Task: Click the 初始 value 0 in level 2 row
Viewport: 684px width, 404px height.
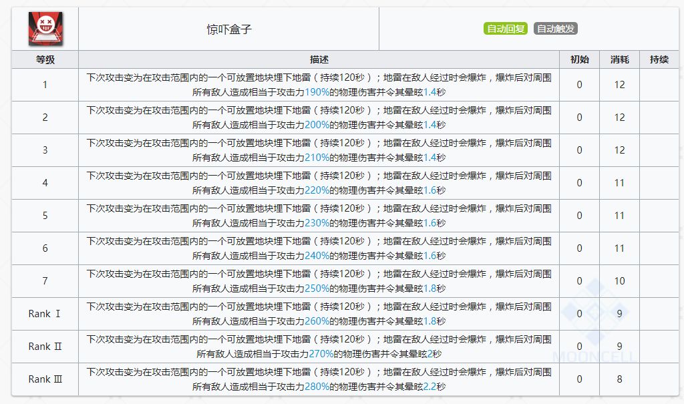Action: pos(579,118)
